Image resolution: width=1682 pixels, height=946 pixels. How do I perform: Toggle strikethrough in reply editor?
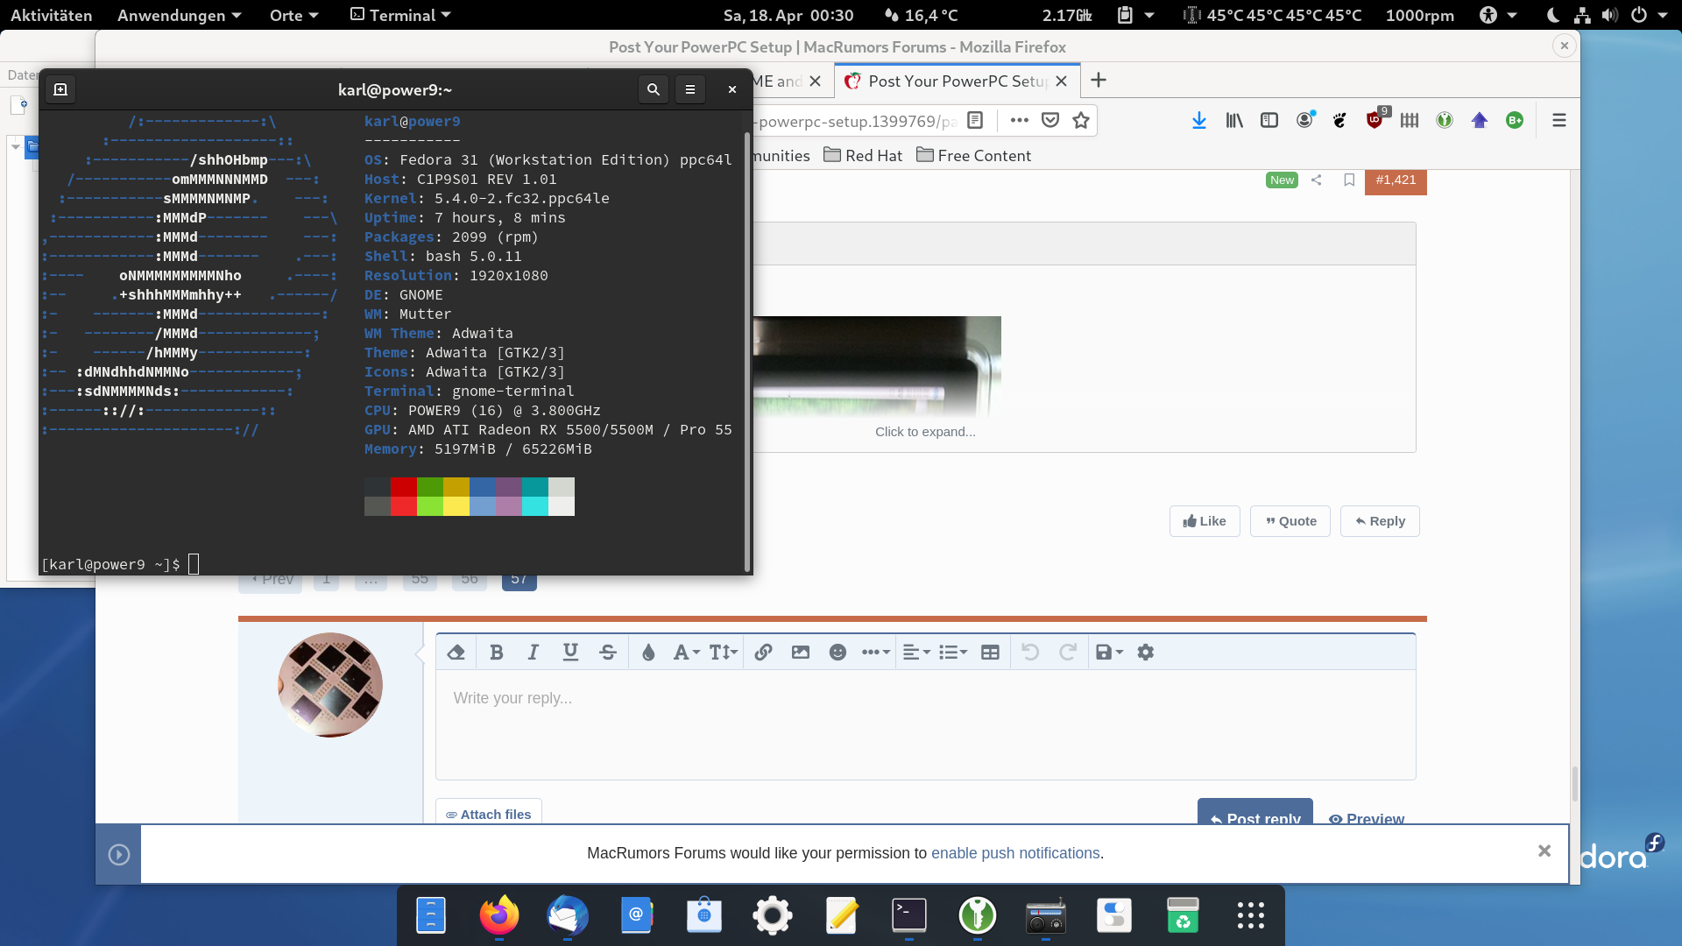608,653
